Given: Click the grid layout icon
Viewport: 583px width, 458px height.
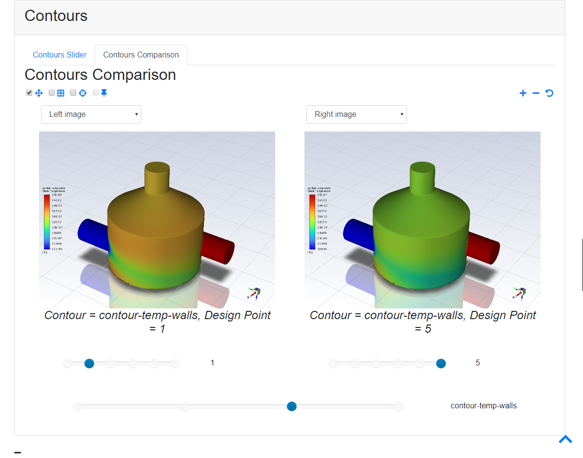Looking at the screenshot, I should tap(60, 93).
